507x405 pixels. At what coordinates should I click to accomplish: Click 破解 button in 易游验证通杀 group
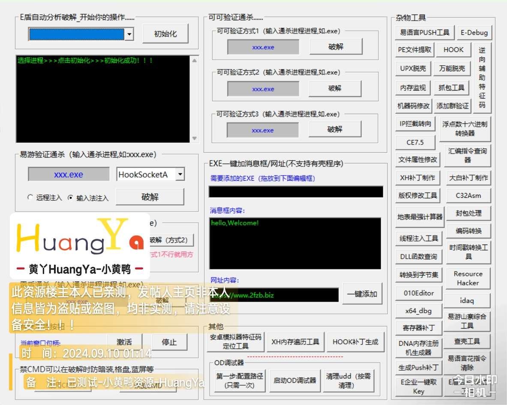click(x=150, y=197)
